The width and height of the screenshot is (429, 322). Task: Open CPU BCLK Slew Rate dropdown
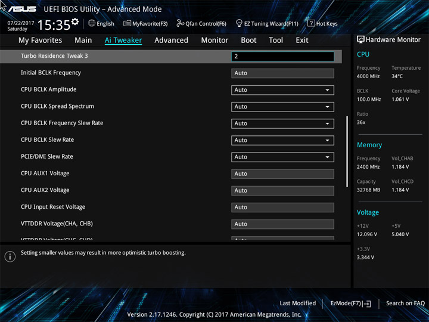pos(282,140)
